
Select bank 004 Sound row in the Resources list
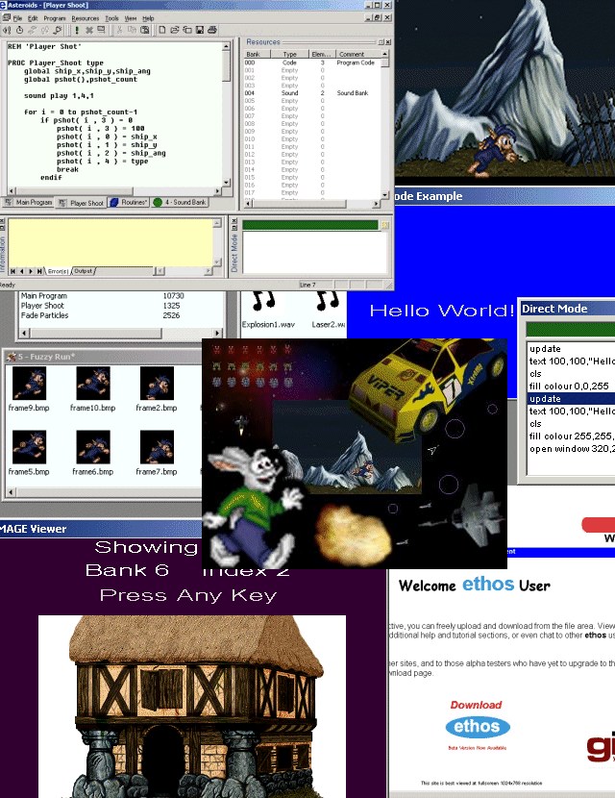[311, 93]
